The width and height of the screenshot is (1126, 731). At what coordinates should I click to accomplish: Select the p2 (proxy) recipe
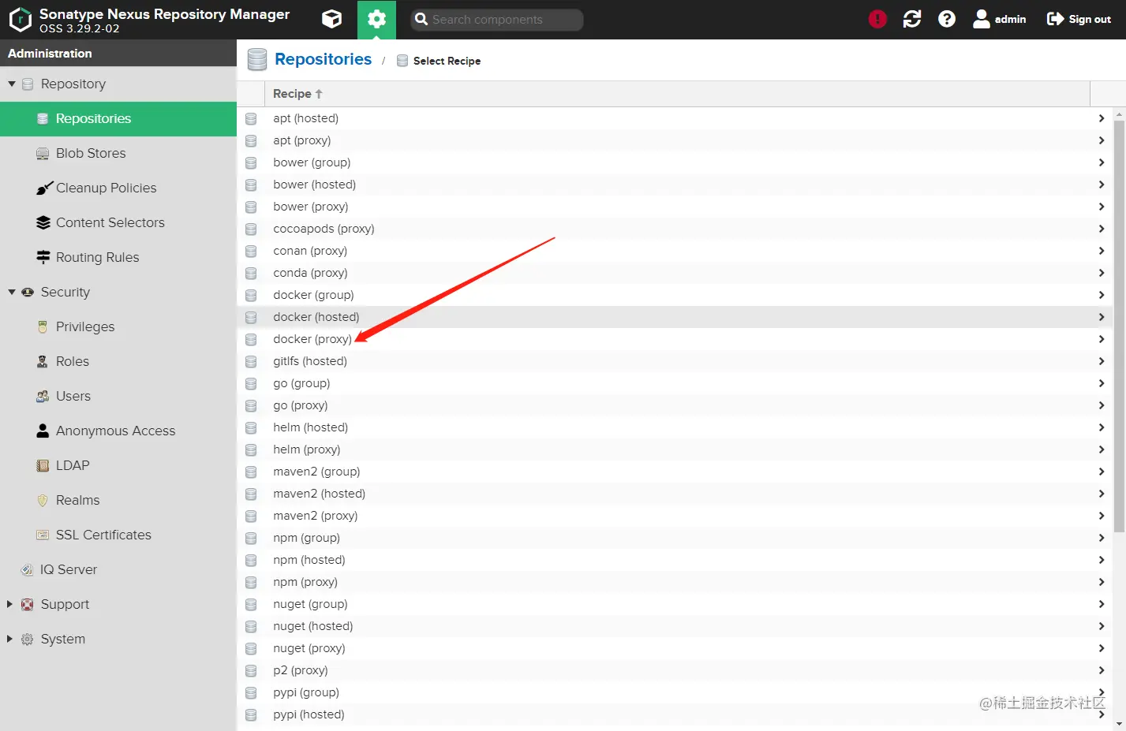(675, 670)
